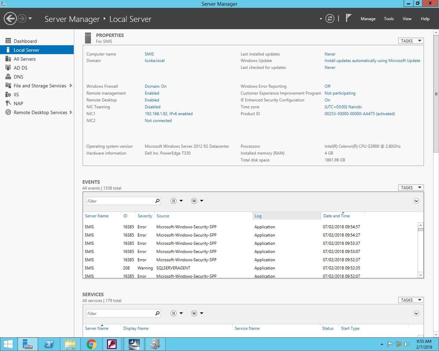Click the DNS sidebar icon
This screenshot has height=351, width=439.
pyautogui.click(x=8, y=77)
